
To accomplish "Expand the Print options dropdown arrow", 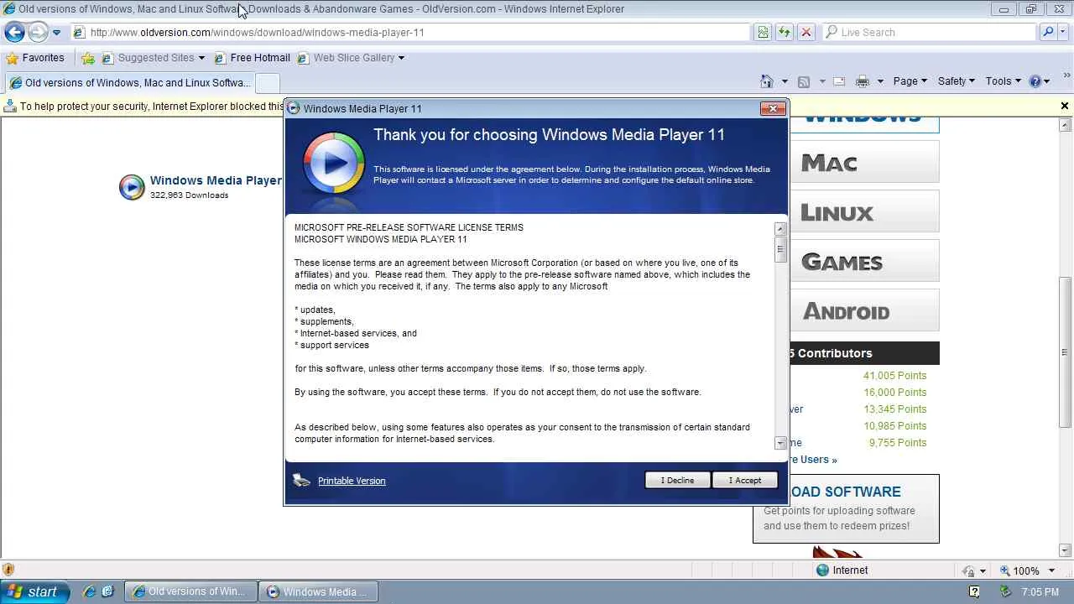I will click(880, 81).
